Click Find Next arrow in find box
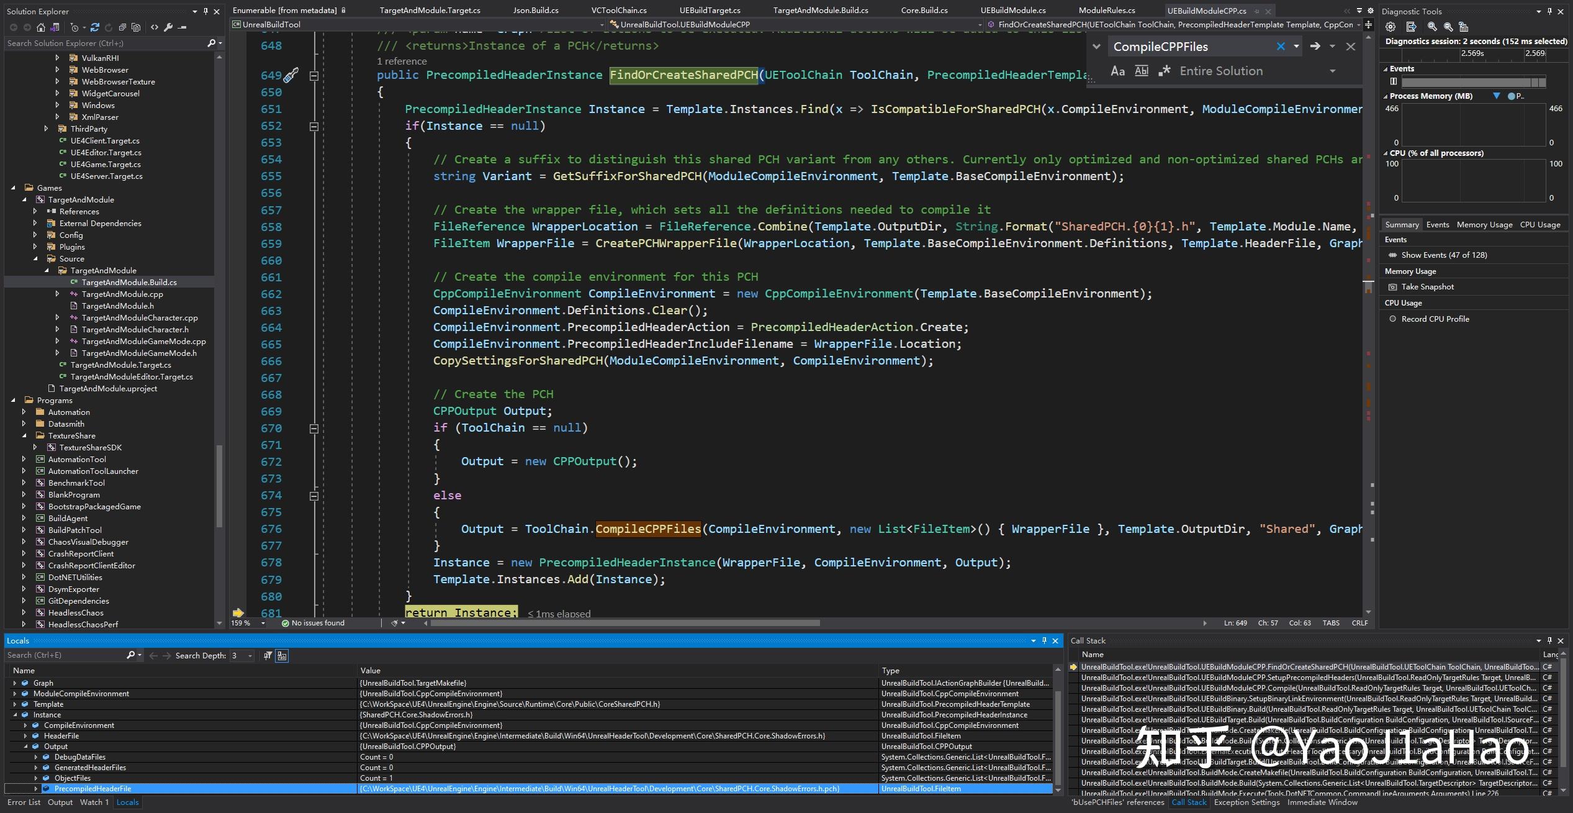This screenshot has width=1573, height=813. click(1315, 47)
